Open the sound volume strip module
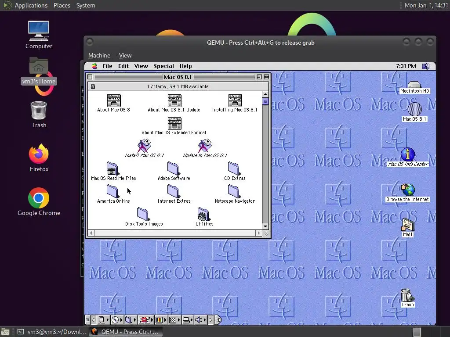 tap(201, 320)
